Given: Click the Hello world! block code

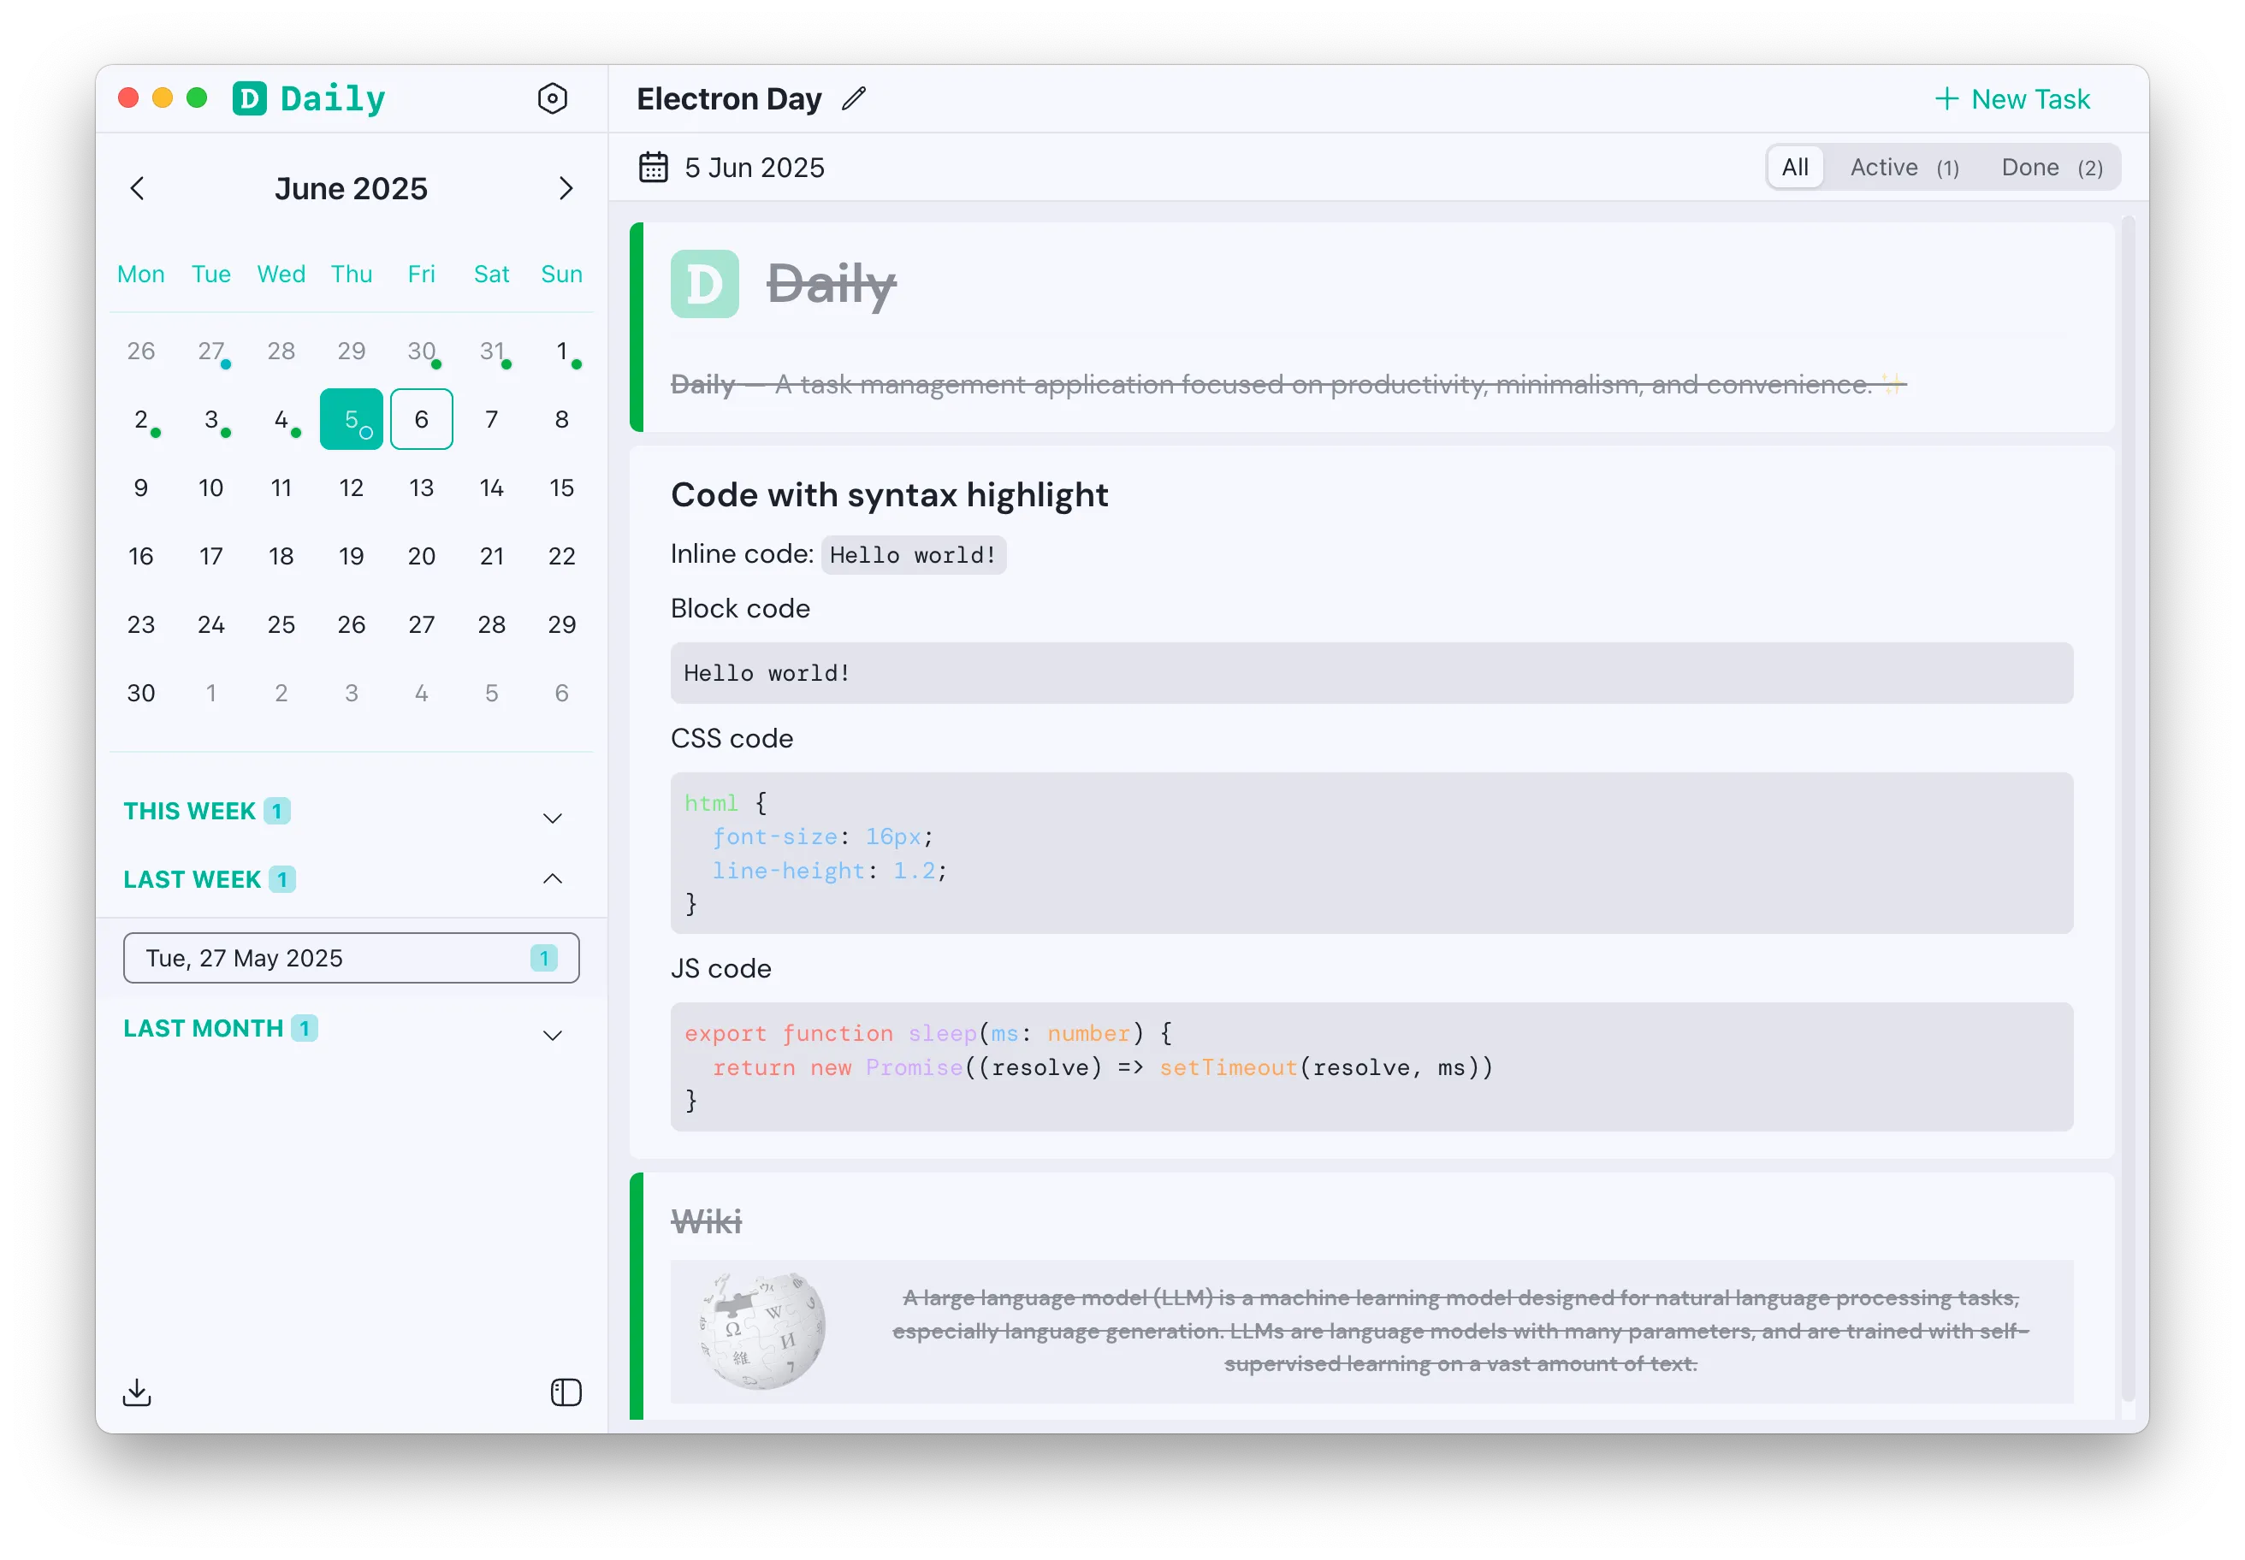Looking at the screenshot, I should click(1371, 672).
